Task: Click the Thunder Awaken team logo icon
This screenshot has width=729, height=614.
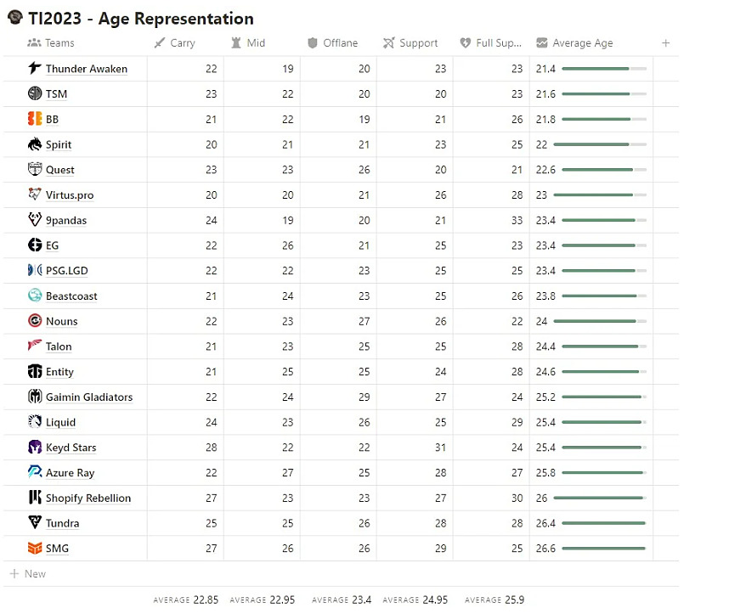Action: click(x=35, y=69)
